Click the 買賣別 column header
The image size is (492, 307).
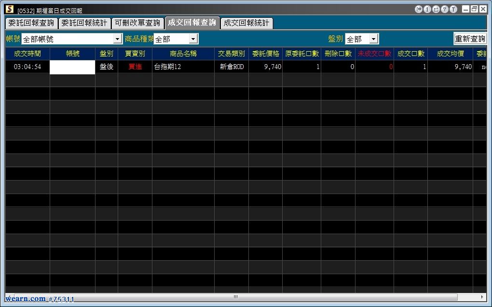135,54
